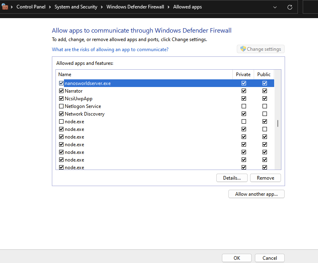Confirm with the OK button

point(237,258)
